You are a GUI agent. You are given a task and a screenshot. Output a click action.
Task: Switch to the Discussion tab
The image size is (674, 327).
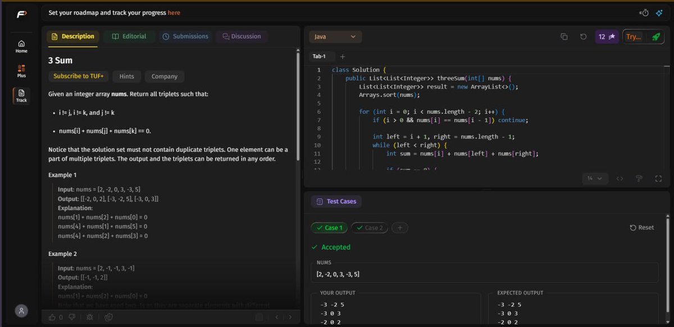point(242,37)
